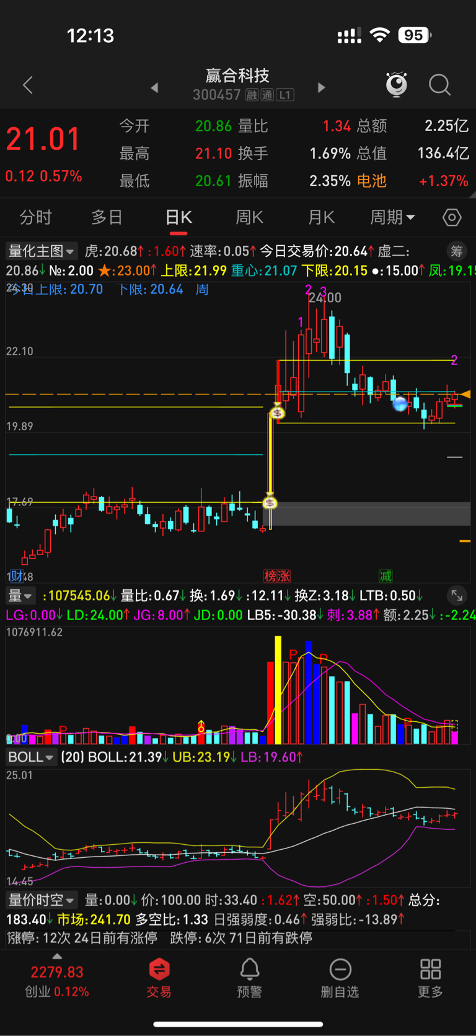
Task: Tap the 预警 alert bell icon
Action: (249, 978)
